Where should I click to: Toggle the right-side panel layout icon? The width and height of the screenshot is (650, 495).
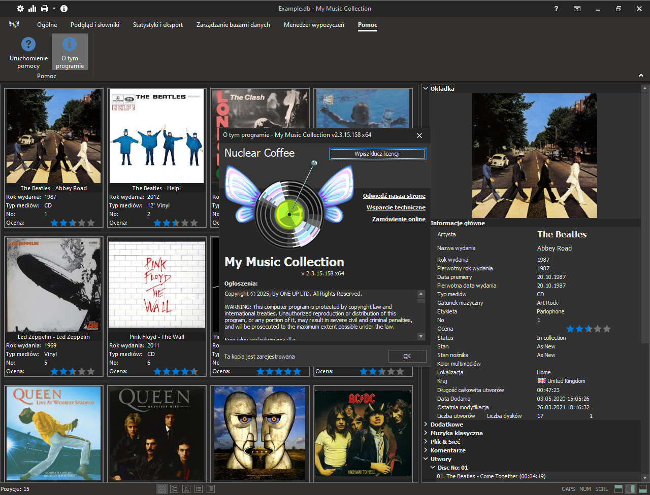click(x=630, y=489)
